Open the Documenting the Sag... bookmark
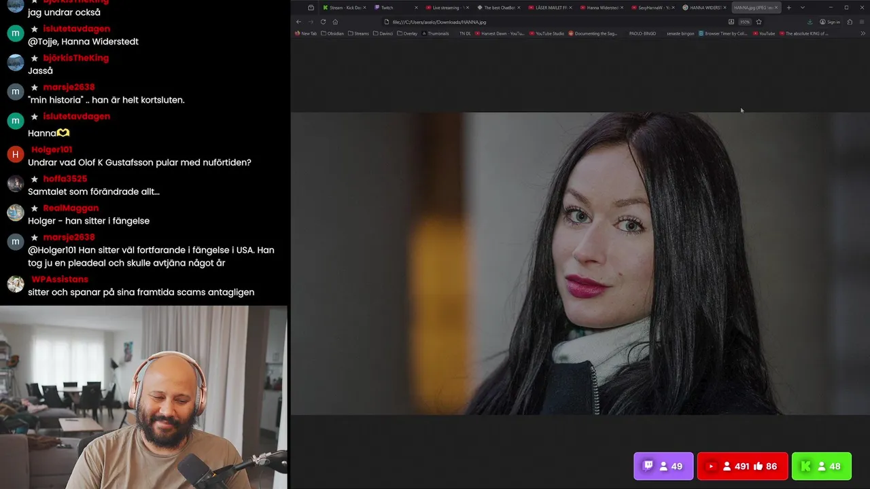The width and height of the screenshot is (870, 489). [594, 33]
